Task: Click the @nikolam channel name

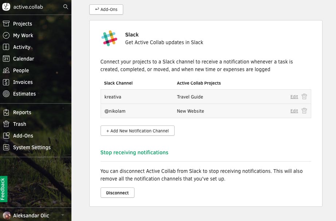Action: [115, 111]
